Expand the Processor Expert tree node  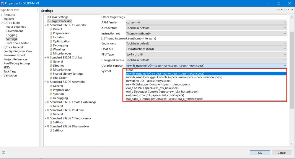click(2, 55)
